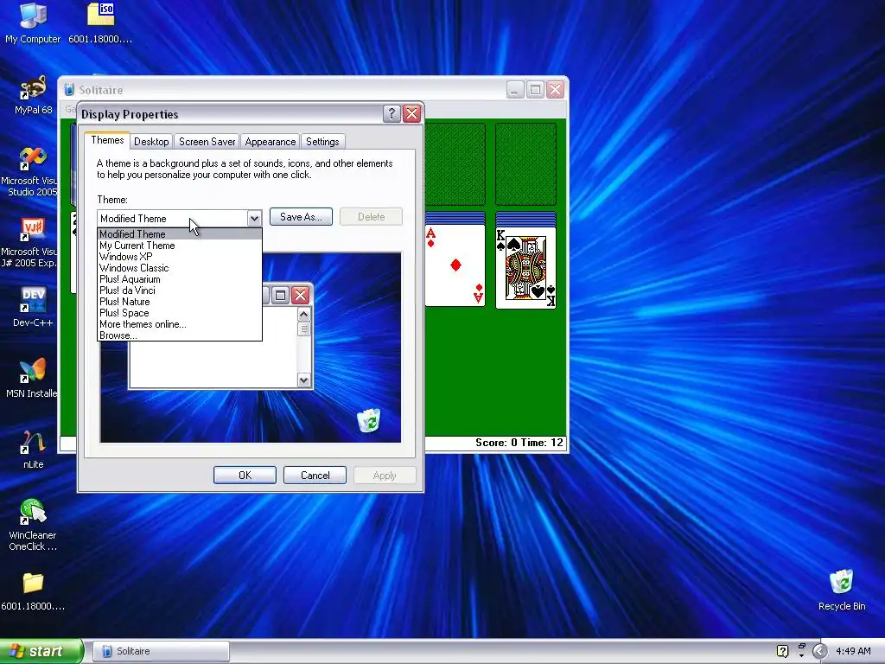This screenshot has height=664, width=885.
Task: Select the Plus! Nature theme
Action: point(180,302)
